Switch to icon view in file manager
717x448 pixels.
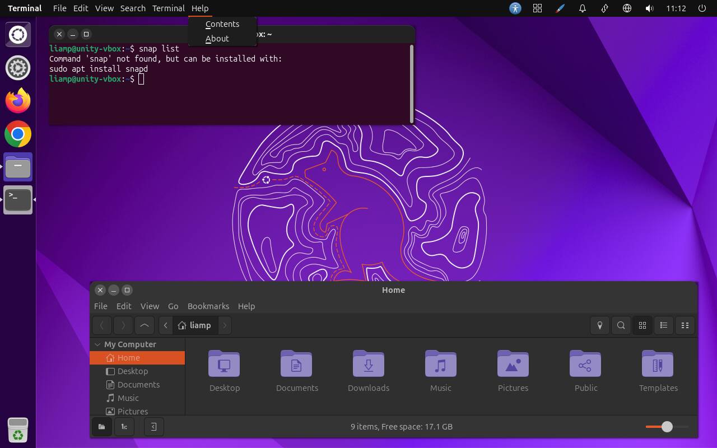tap(642, 325)
